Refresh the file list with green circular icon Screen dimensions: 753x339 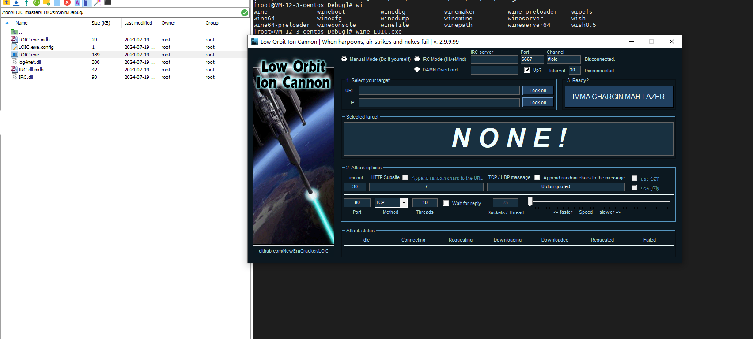coord(37,2)
